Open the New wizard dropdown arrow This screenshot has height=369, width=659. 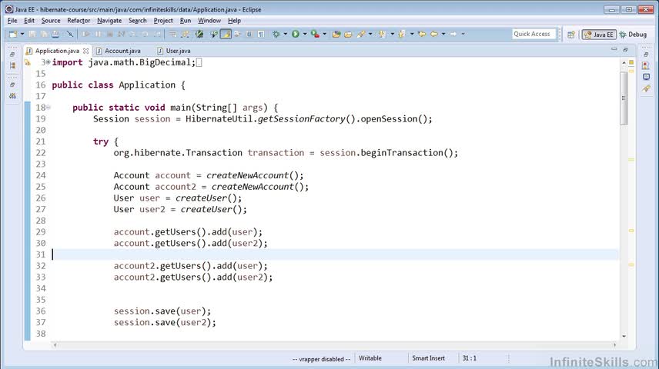[x=22, y=34]
